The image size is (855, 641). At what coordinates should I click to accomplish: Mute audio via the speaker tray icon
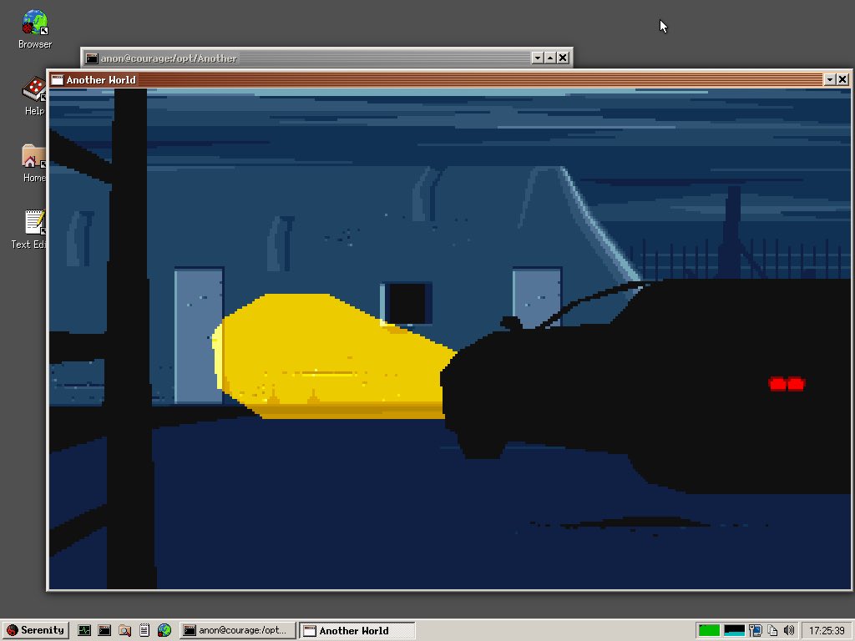[x=789, y=630]
